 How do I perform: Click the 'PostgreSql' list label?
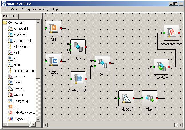[x=21, y=101]
